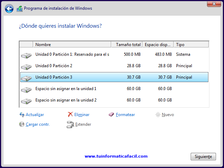The image size is (224, 168).
Task: Select the Unidad 0 Partición 2 row
Action: tap(114, 66)
